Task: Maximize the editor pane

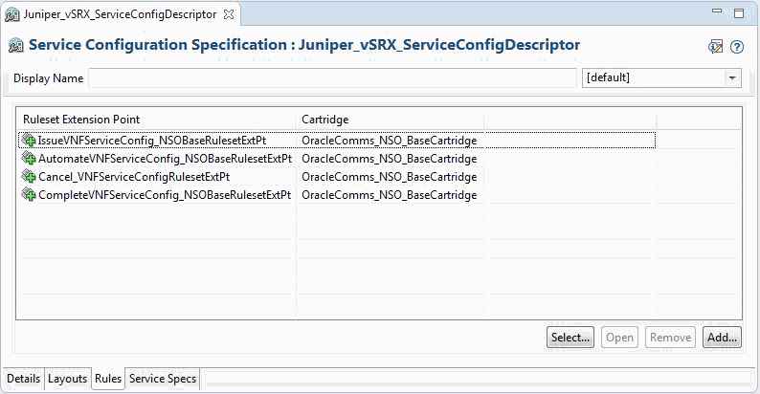Action: pyautogui.click(x=739, y=13)
